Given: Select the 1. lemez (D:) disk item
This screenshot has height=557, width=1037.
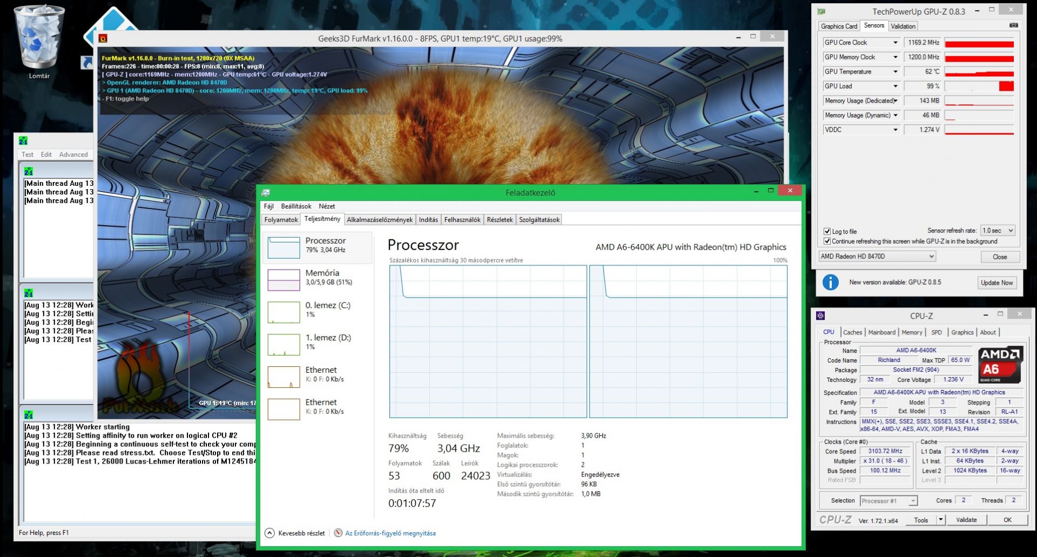Looking at the screenshot, I should pyautogui.click(x=318, y=345).
